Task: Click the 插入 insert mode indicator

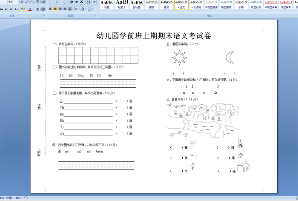Action: point(18,198)
